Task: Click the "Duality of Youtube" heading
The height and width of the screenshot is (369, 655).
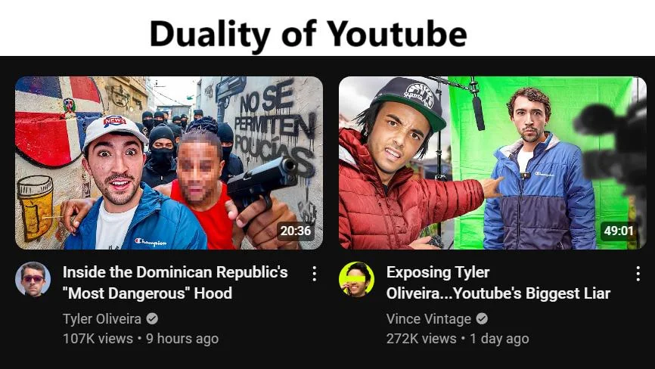Action: (309, 33)
